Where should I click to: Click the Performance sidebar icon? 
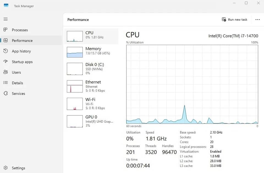pos(5,40)
